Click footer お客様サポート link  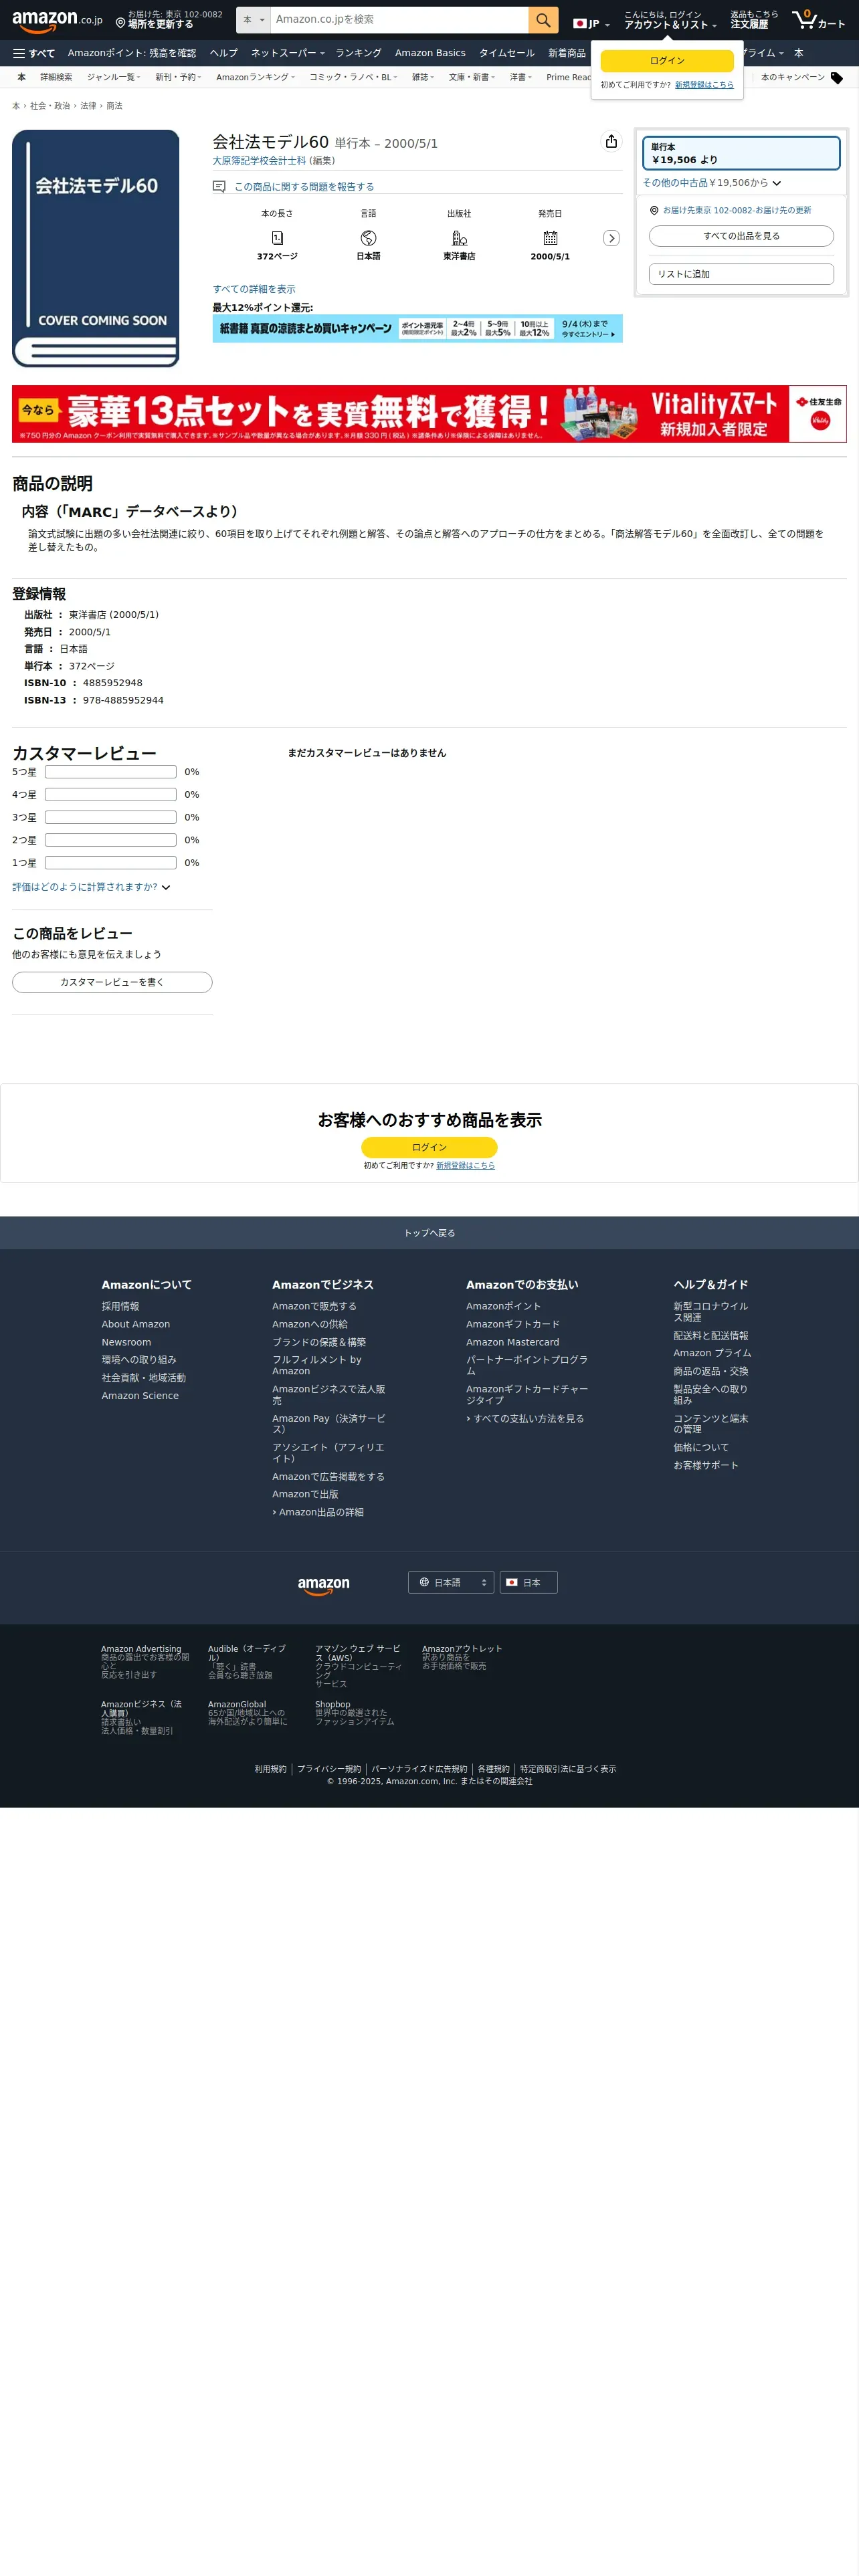tap(706, 1466)
